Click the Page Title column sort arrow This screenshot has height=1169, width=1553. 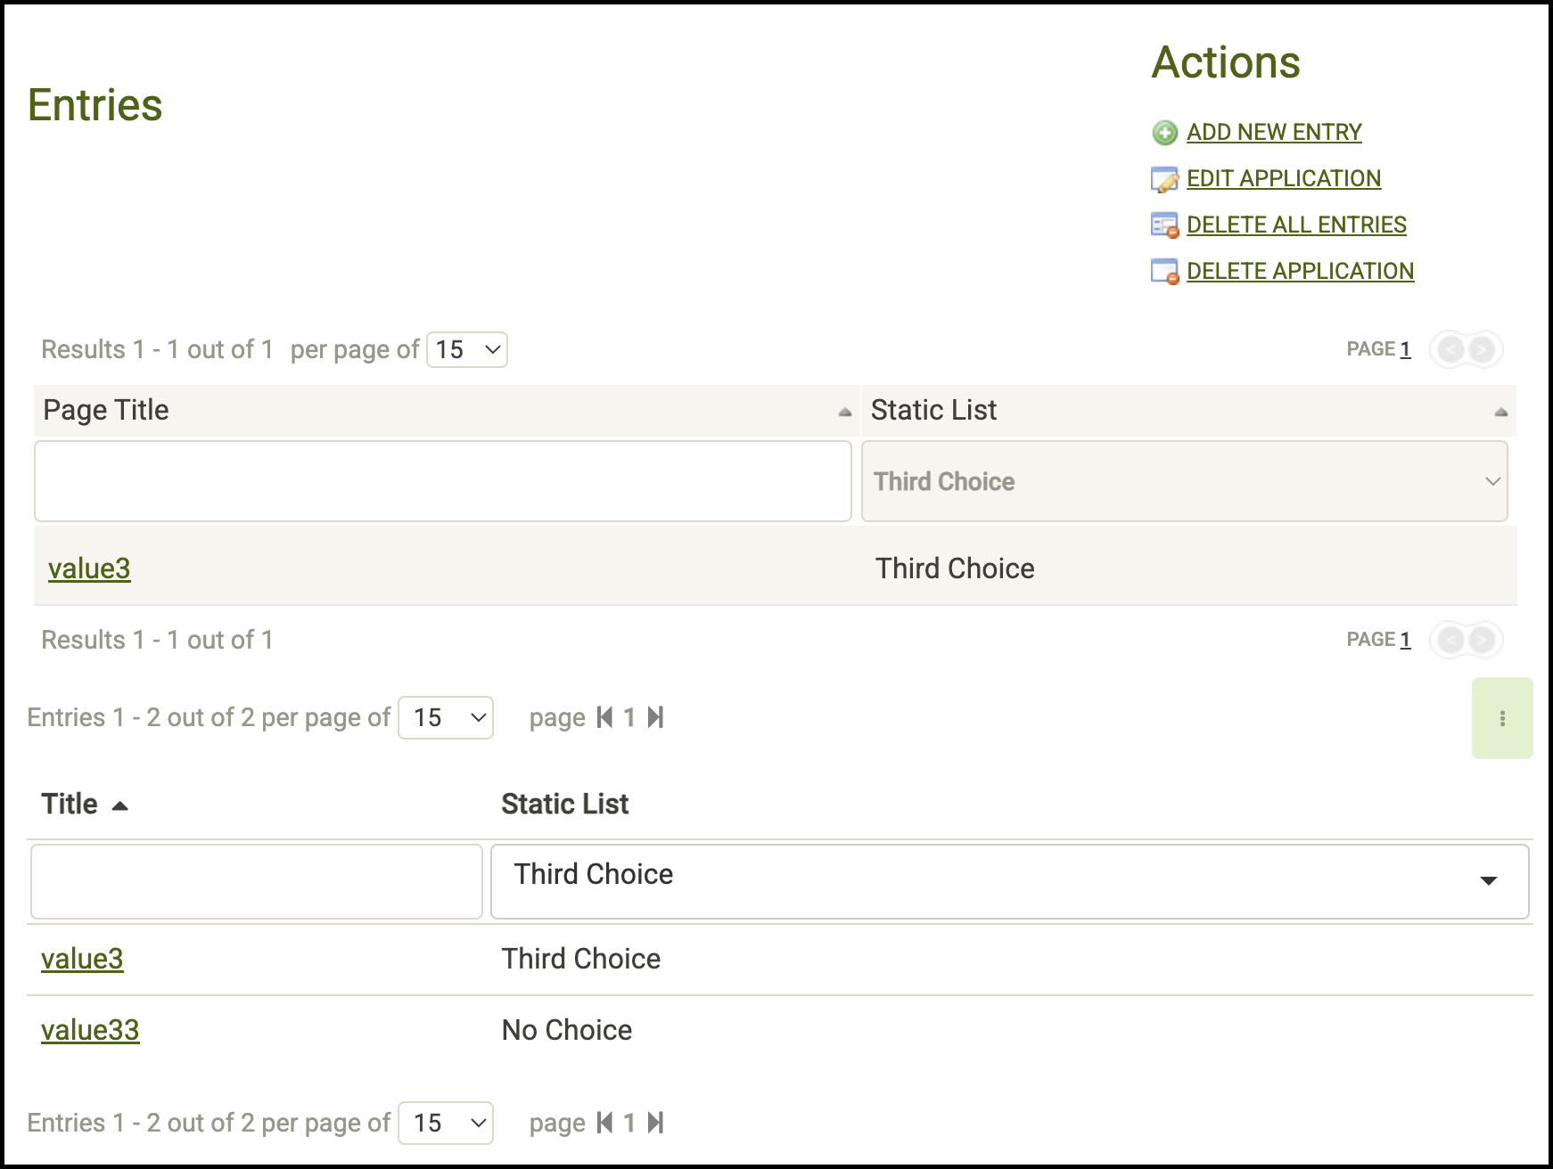tap(844, 412)
